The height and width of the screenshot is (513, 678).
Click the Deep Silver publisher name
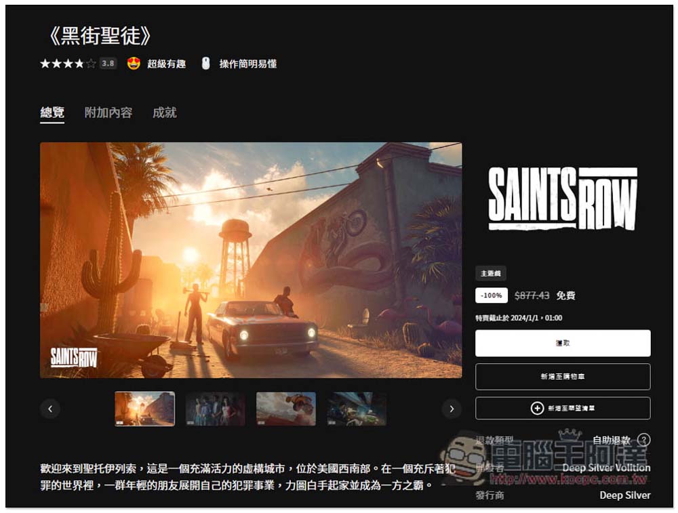point(625,495)
